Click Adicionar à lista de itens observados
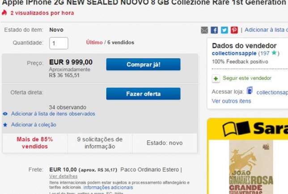The image size is (288, 194). pyautogui.click(x=53, y=114)
